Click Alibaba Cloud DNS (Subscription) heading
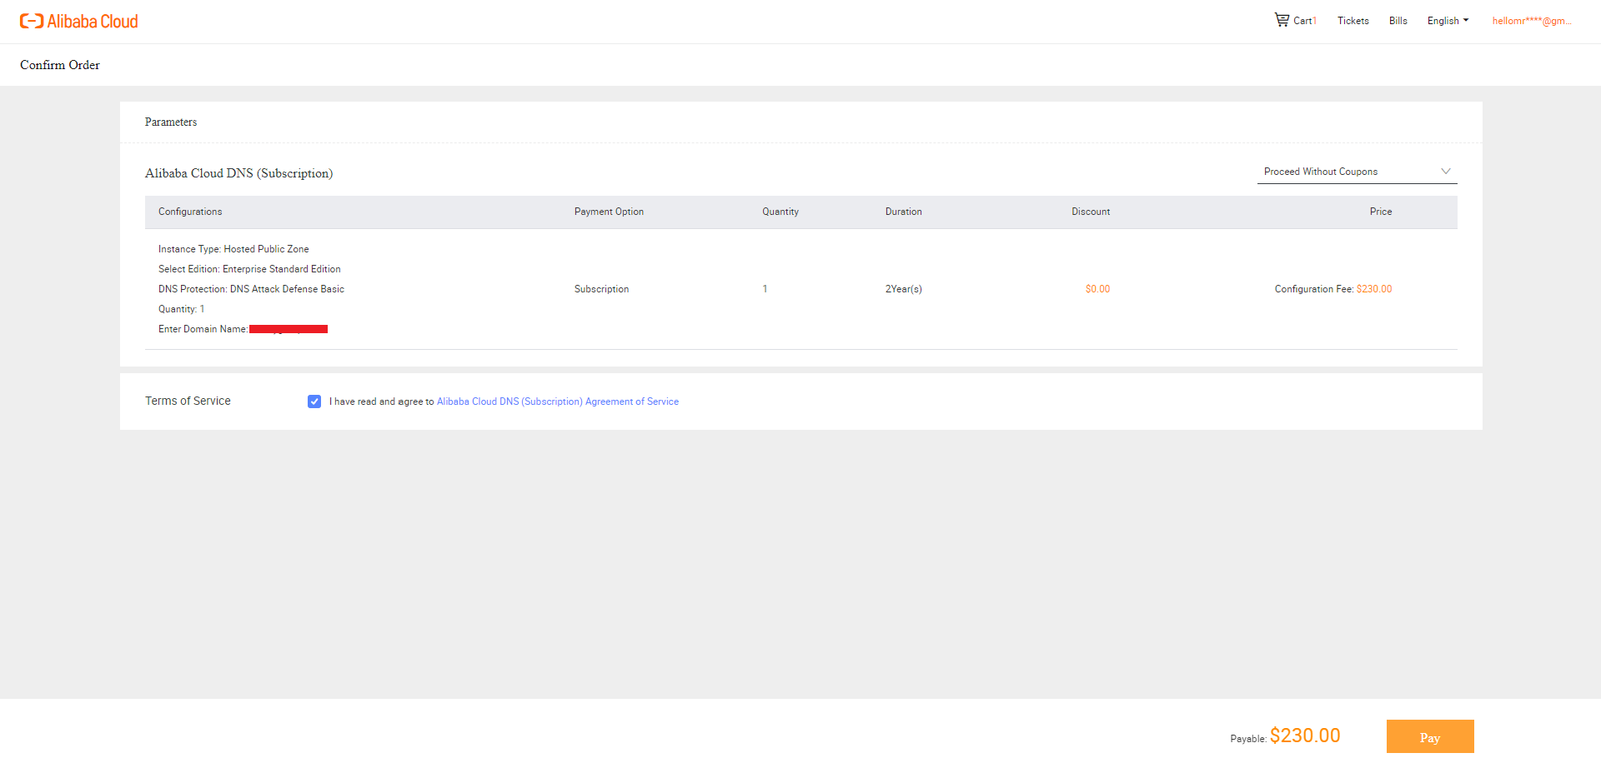 [238, 173]
